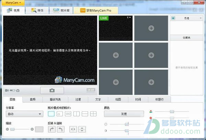Adjust the RGB color balance slider
The height and width of the screenshot is (140, 206).
coord(172,112)
